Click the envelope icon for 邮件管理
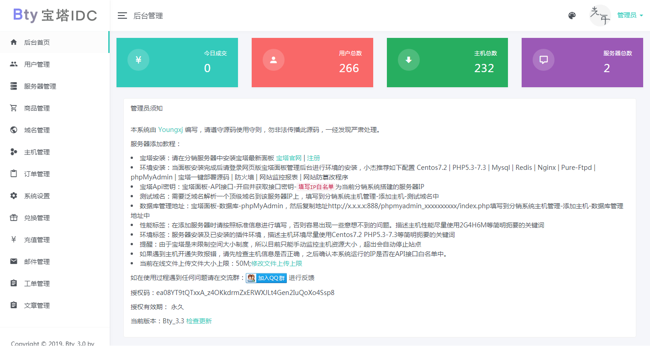Image resolution: width=650 pixels, height=358 pixels. click(14, 261)
